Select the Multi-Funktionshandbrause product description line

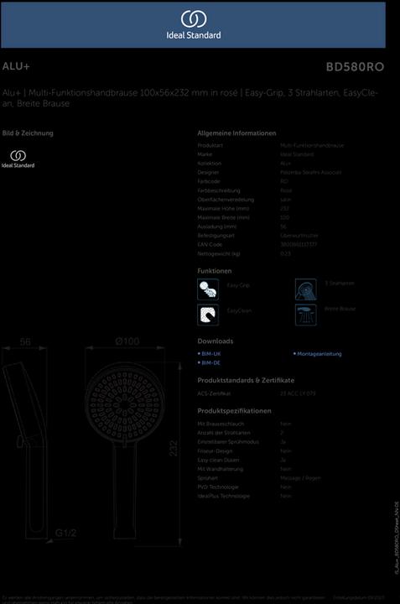(190, 98)
